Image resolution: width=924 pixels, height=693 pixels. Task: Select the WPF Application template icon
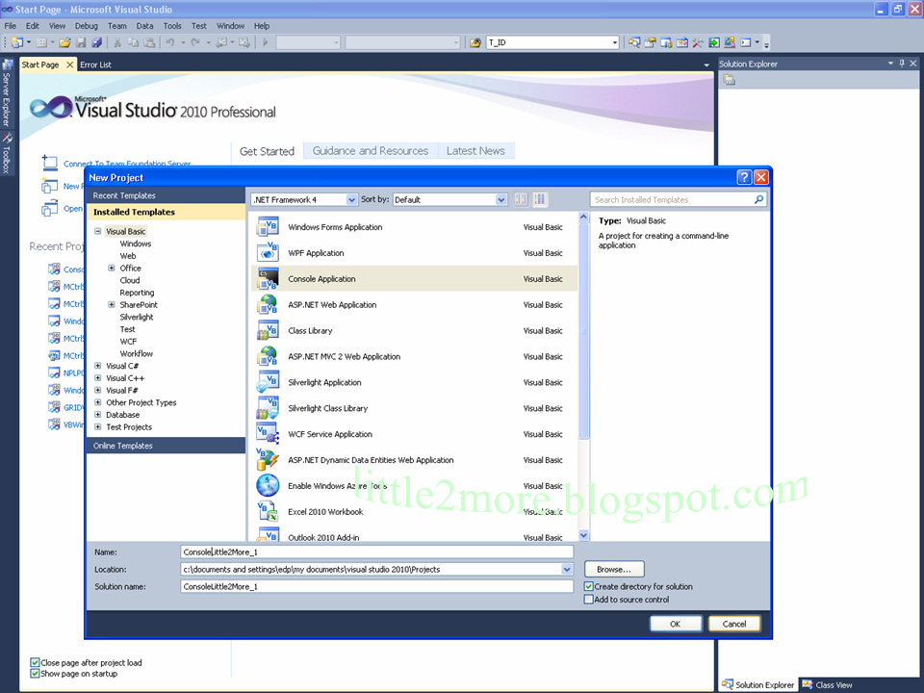tap(268, 252)
